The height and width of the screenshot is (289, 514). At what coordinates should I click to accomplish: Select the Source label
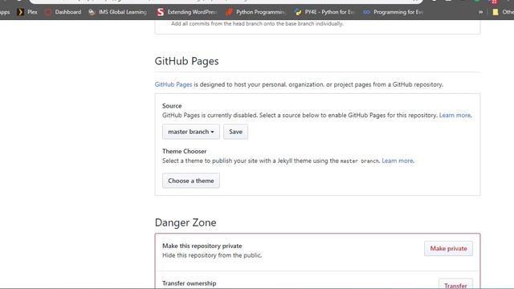(x=172, y=106)
